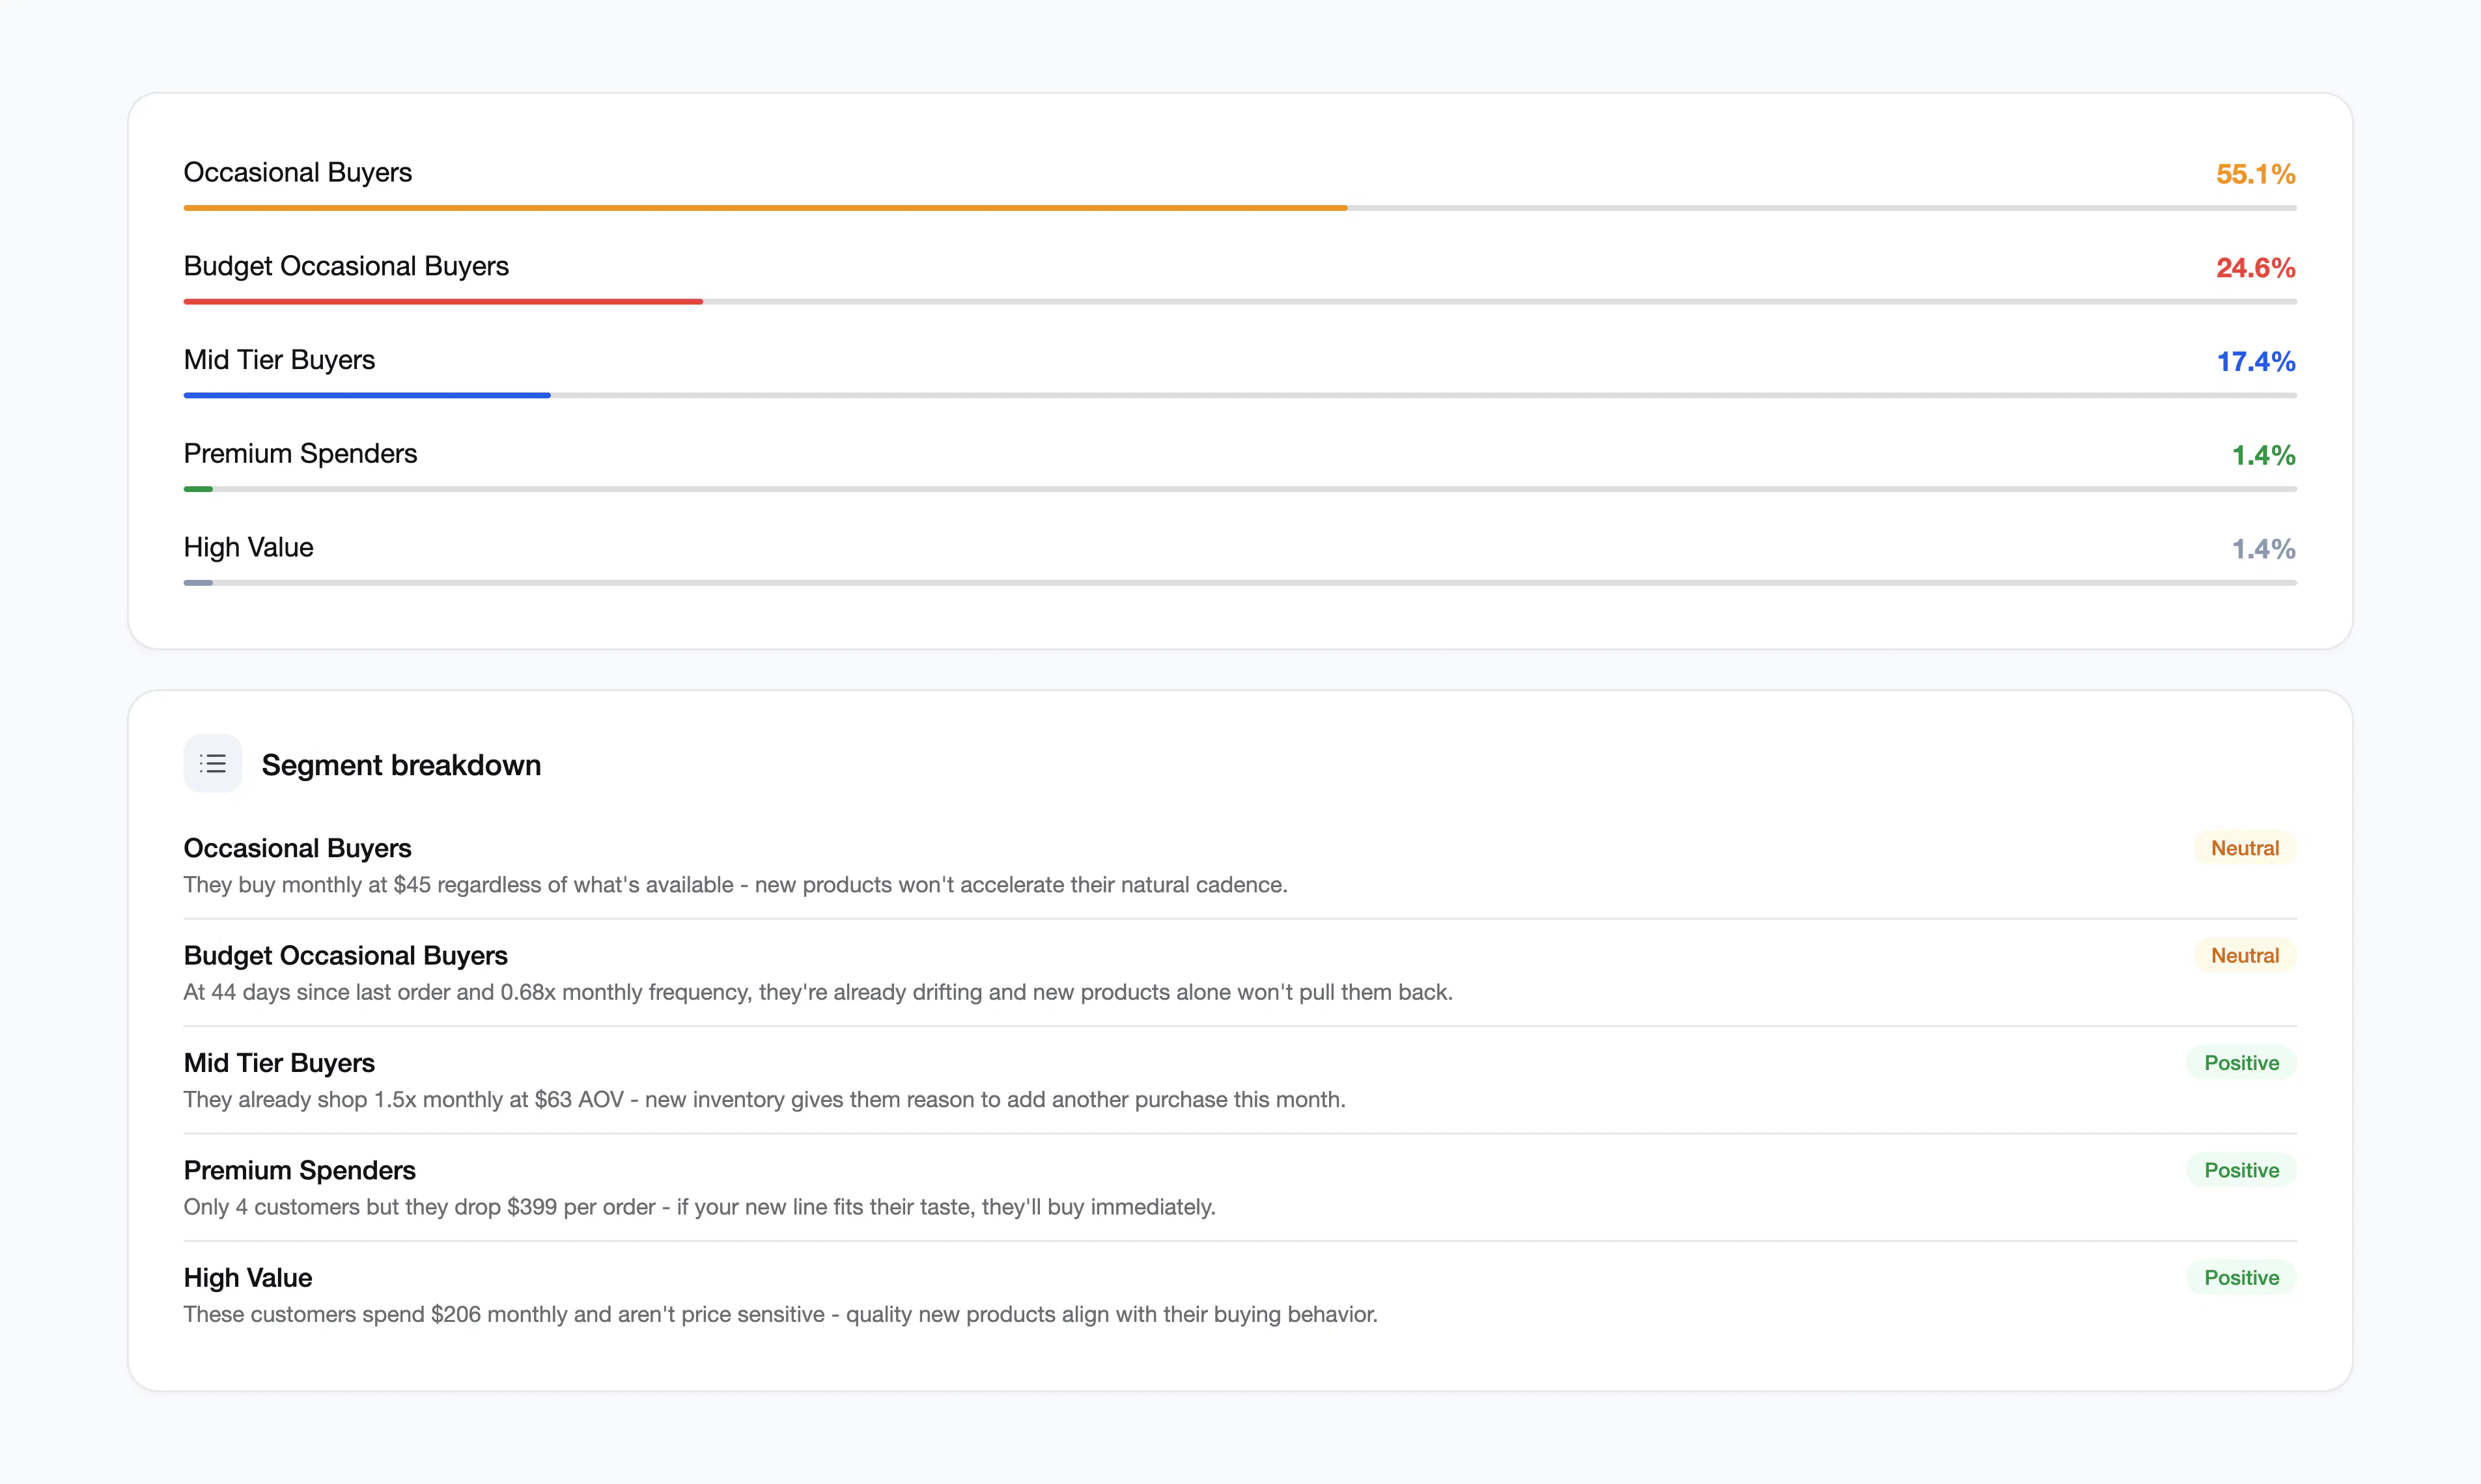Click the 17.4% value for Mid Tier Buyers
This screenshot has width=2481, height=1484.
click(2256, 362)
